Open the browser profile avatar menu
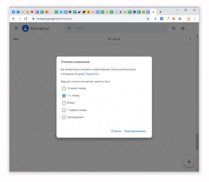The image size is (209, 182). tap(189, 19)
